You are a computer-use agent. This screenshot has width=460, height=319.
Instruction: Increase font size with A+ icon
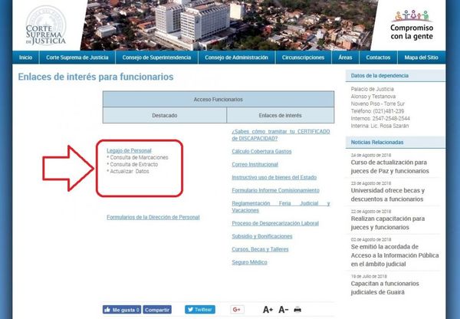point(268,309)
